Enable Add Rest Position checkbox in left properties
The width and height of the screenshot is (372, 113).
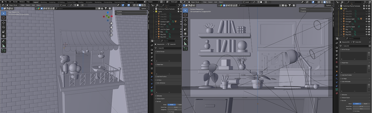[x=156, y=77]
